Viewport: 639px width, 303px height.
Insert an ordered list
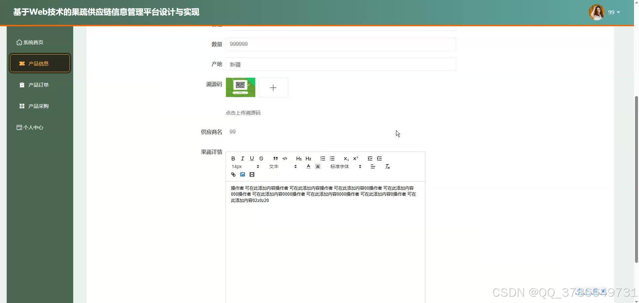click(x=322, y=158)
